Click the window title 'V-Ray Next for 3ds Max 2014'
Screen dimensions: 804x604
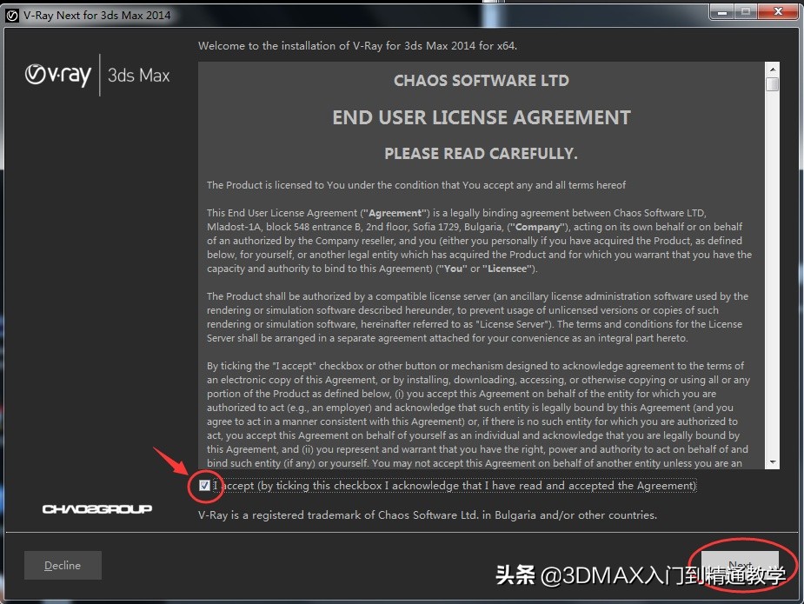pyautogui.click(x=97, y=15)
